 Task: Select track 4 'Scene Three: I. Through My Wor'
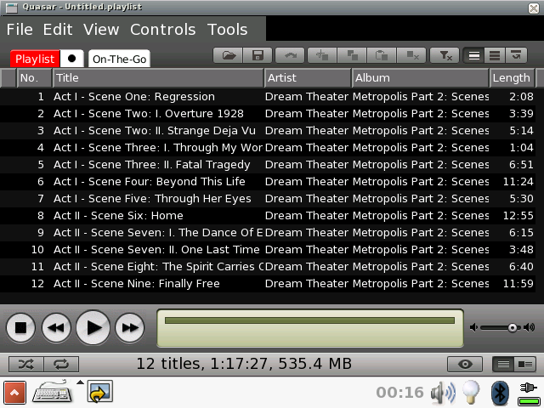(x=268, y=147)
